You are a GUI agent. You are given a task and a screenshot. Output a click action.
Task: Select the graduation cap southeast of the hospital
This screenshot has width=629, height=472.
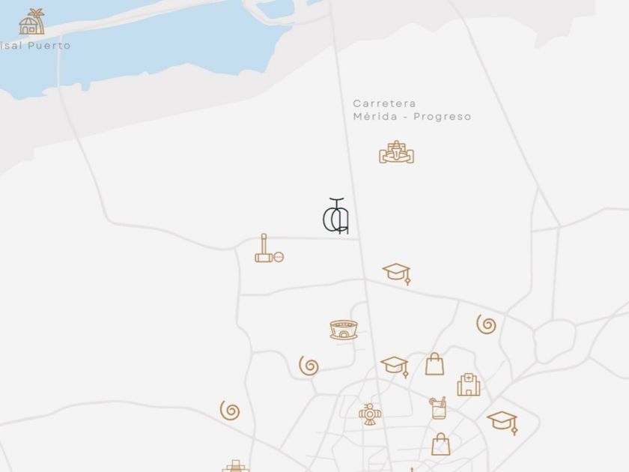coord(502,423)
